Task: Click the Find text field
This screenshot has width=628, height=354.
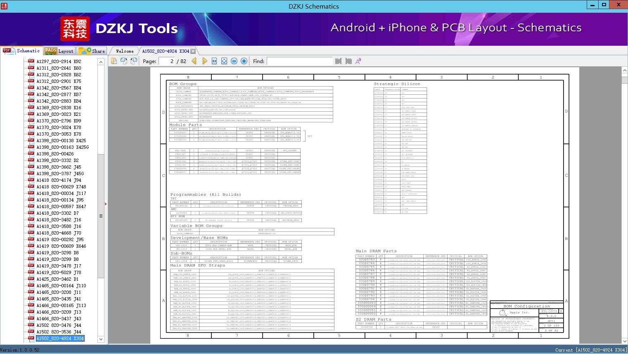Action: 299,61
